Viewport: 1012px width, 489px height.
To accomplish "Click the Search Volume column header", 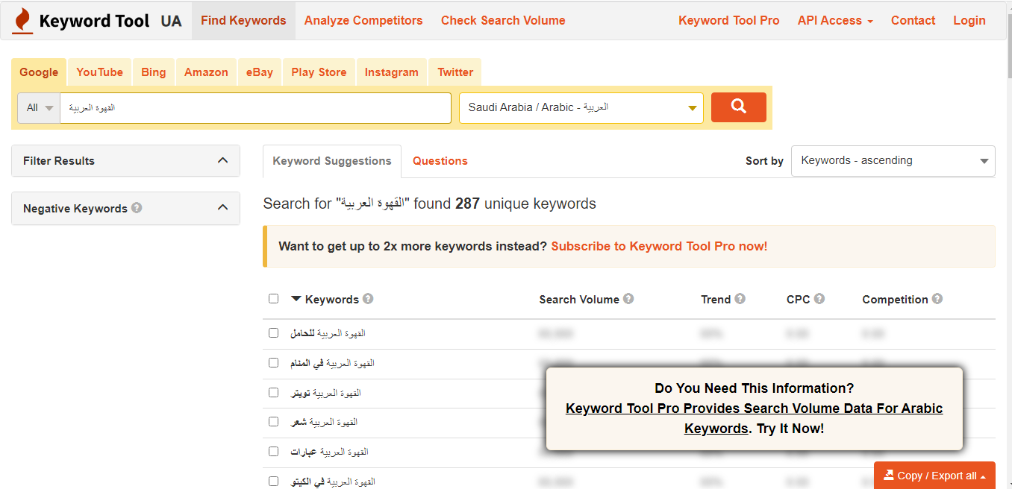I will pos(579,299).
